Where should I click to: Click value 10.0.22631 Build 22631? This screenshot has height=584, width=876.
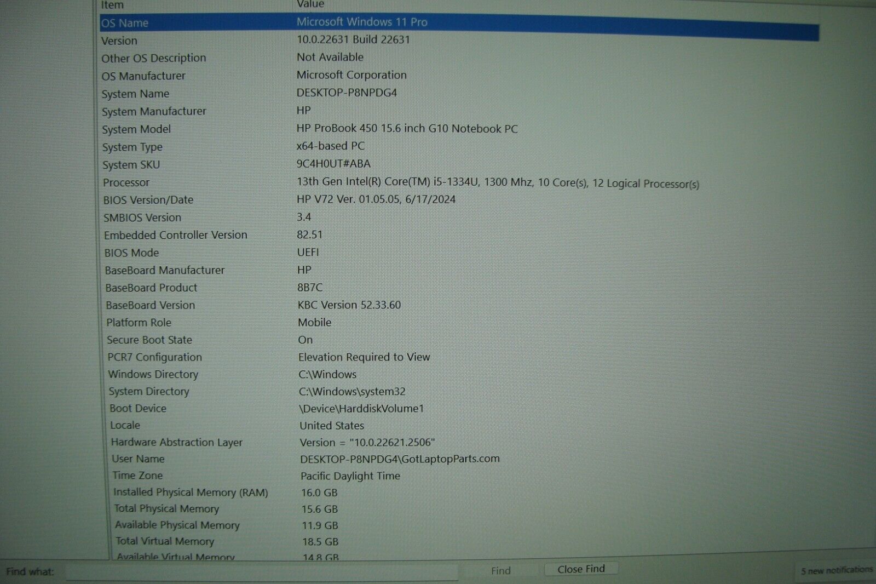353,39
